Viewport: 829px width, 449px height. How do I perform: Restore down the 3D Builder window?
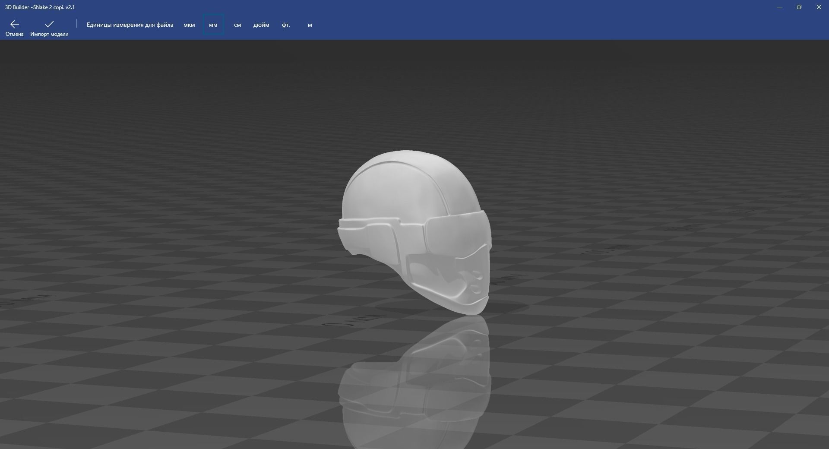tap(799, 7)
